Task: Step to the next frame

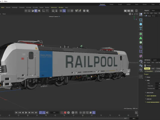Action: 29,113
